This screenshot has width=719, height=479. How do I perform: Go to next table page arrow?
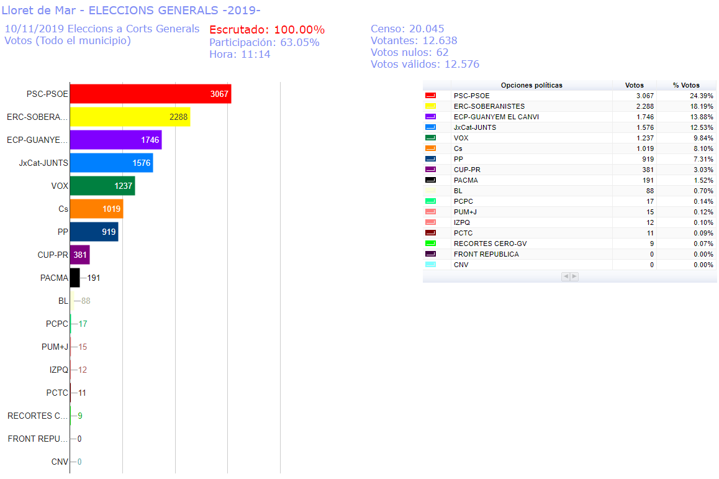[x=574, y=276]
